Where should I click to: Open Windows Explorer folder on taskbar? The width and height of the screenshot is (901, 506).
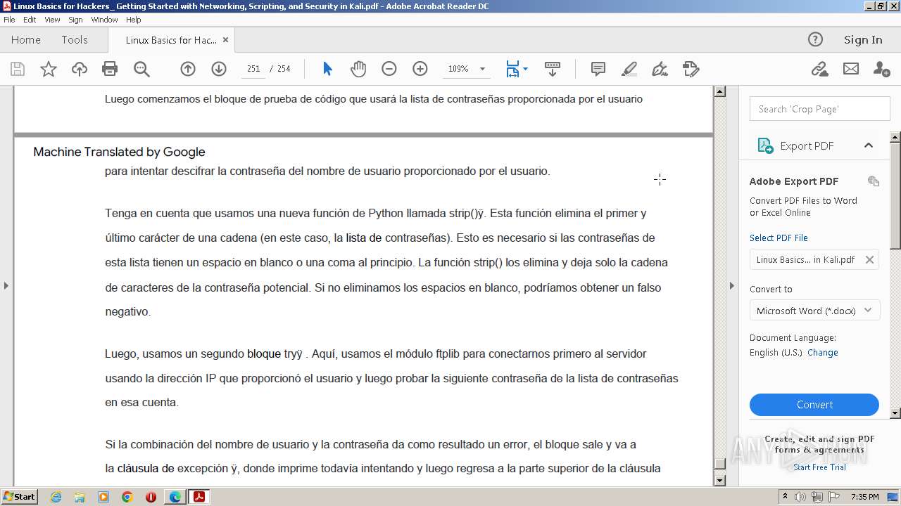[x=80, y=497]
